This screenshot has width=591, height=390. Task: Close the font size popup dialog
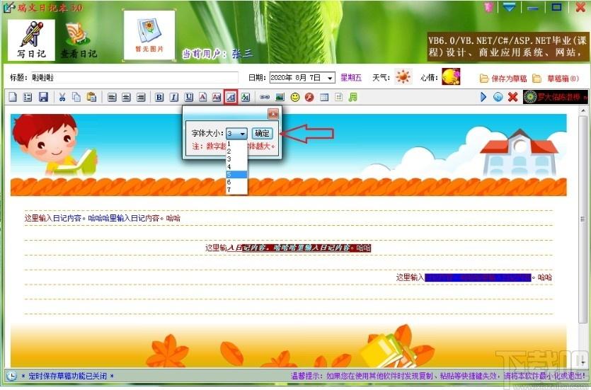click(273, 113)
